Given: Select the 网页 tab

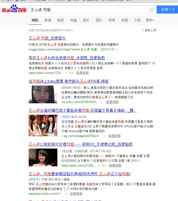Looking at the screenshot, I should (35, 20).
